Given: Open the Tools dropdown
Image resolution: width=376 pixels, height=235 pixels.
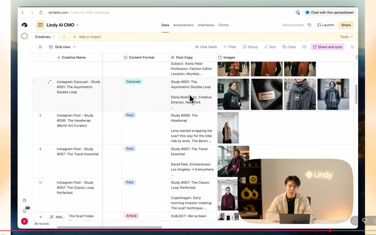Looking at the screenshot, I should 346,37.
